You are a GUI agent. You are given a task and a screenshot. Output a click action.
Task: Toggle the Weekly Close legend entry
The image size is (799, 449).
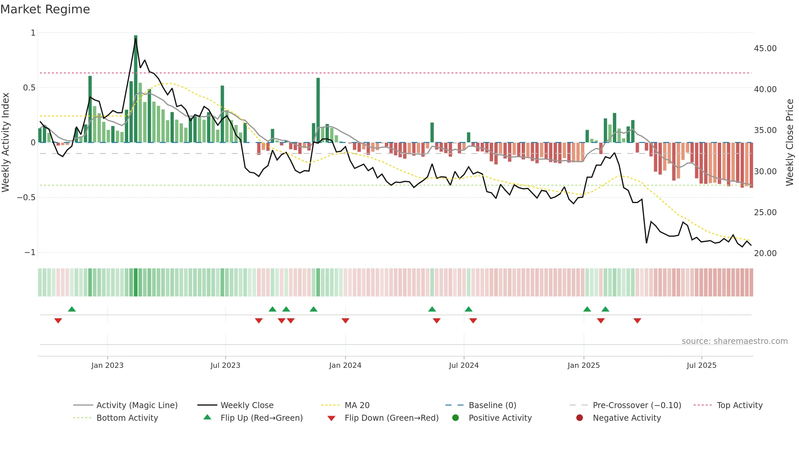coord(236,405)
